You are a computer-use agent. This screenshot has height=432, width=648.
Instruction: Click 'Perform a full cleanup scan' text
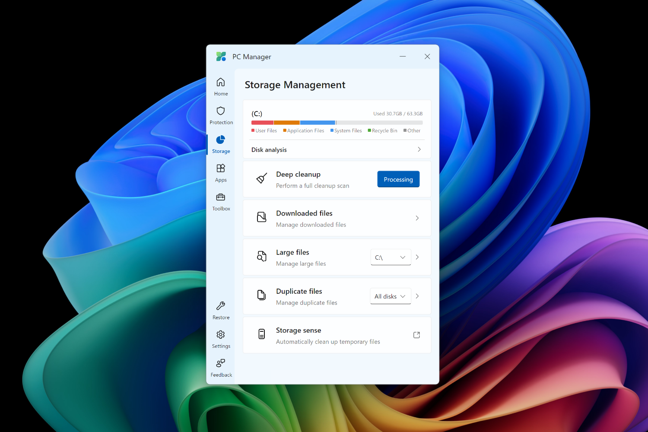(312, 186)
